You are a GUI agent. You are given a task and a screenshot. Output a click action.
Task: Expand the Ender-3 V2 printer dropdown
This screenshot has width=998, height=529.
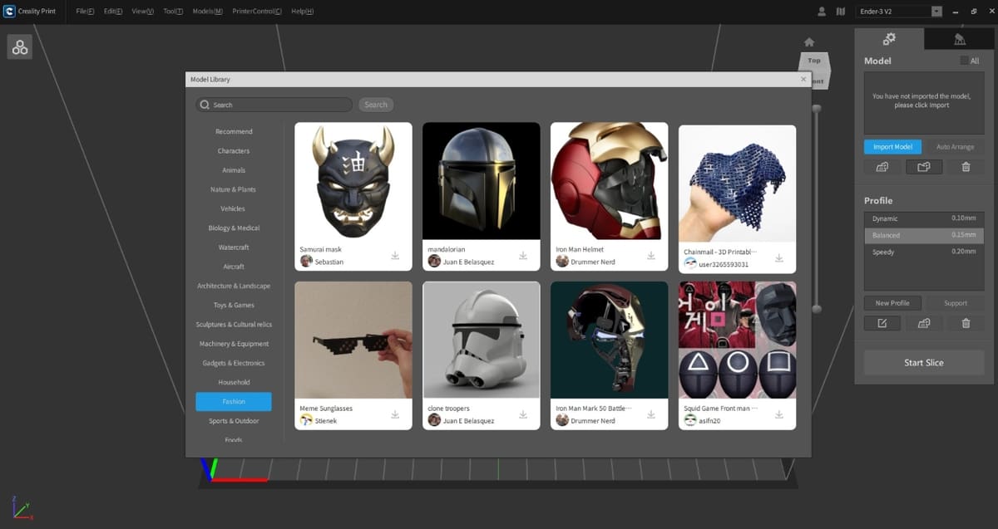[937, 12]
